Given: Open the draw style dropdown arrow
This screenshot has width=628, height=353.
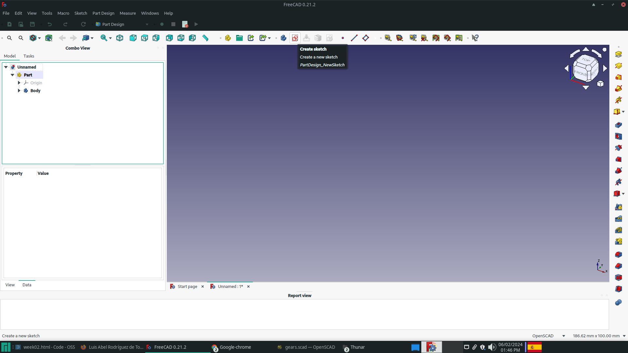Looking at the screenshot, I should click(39, 38).
